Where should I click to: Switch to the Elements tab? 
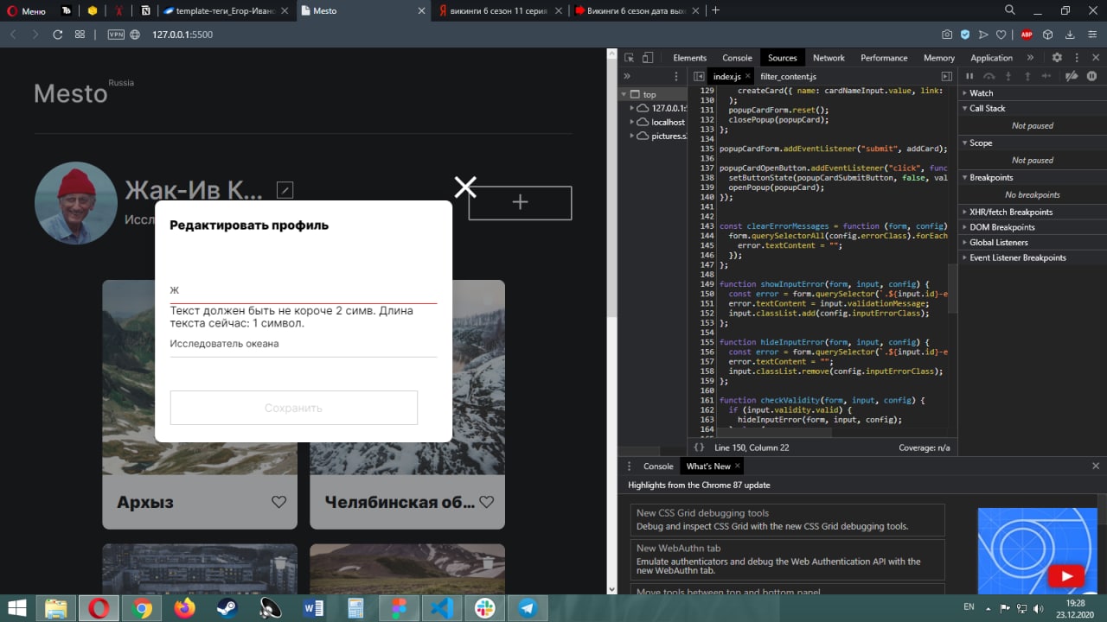(x=689, y=58)
